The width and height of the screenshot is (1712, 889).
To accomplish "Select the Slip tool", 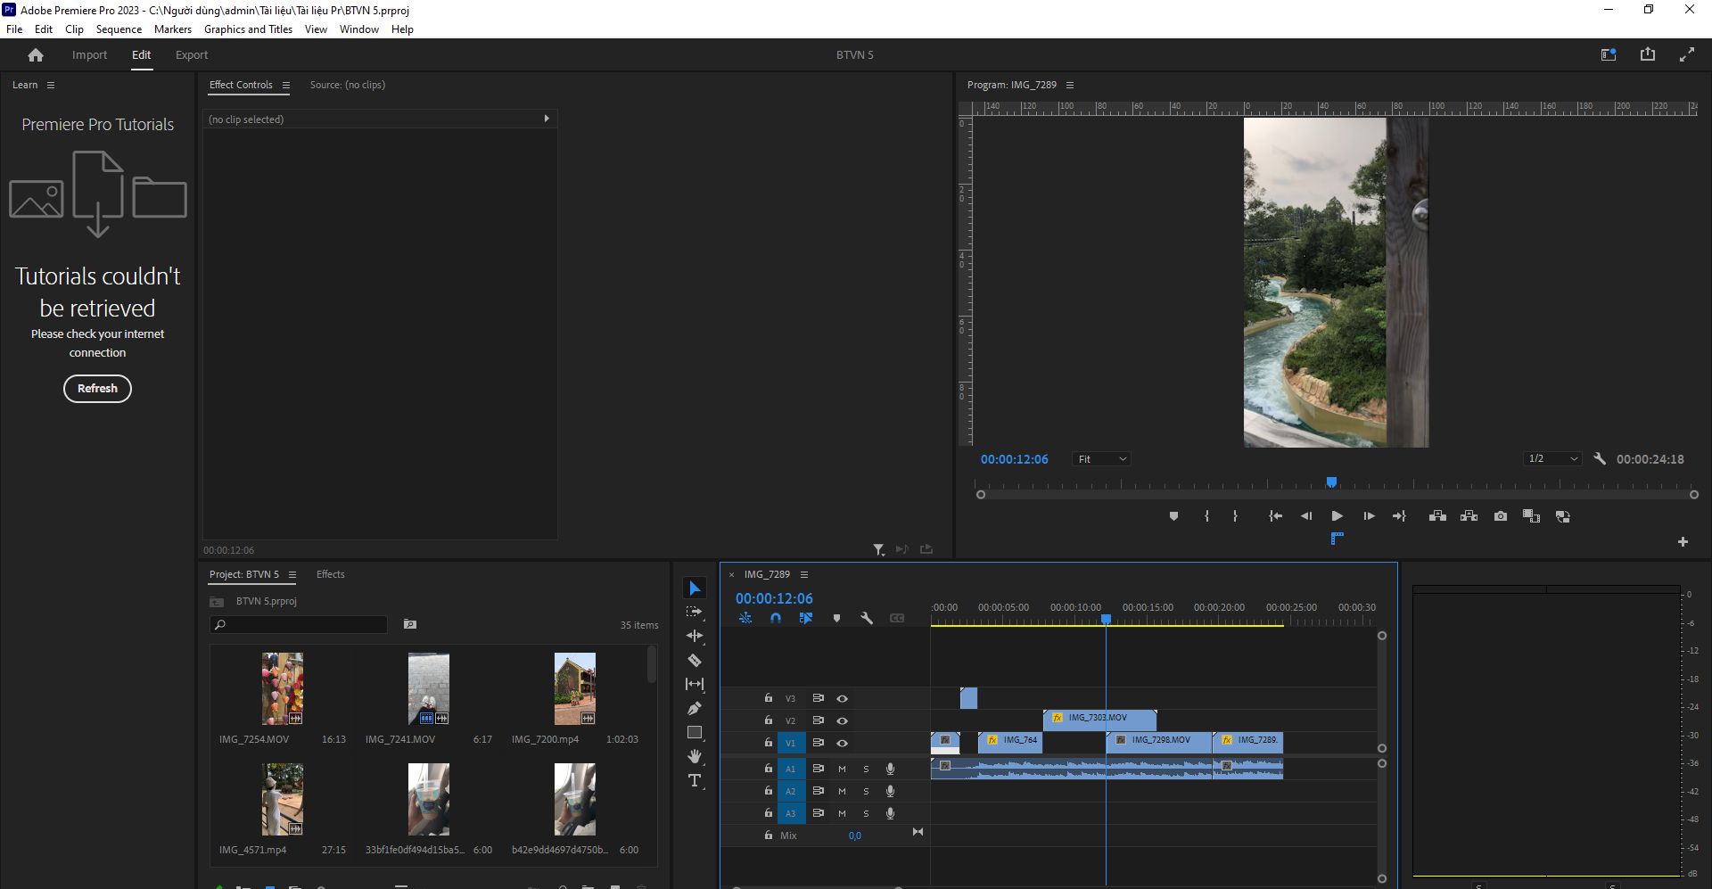I will point(695,684).
